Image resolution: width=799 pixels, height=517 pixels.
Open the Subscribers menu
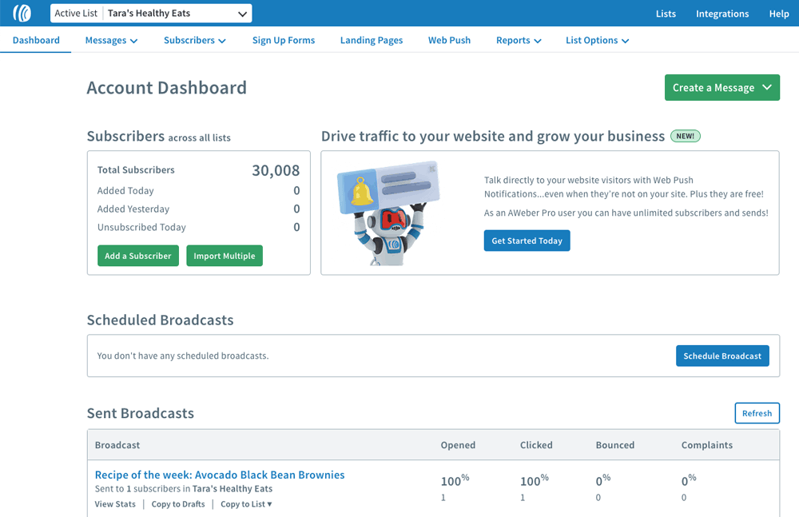click(194, 40)
